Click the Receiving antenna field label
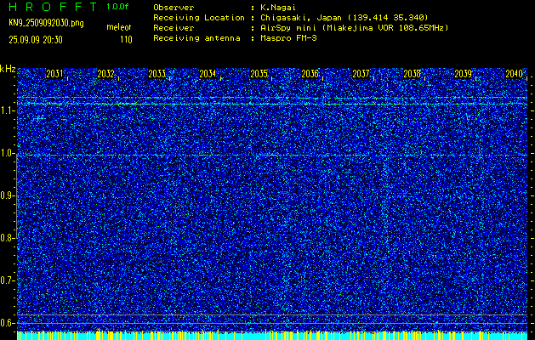Screen dimensions: 535x340 [x=196, y=38]
